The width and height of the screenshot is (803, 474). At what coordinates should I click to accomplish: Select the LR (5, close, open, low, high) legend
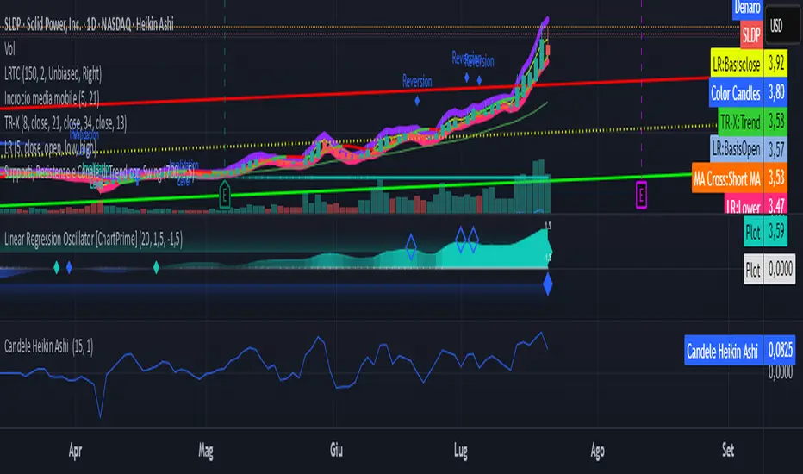pyautogui.click(x=50, y=148)
